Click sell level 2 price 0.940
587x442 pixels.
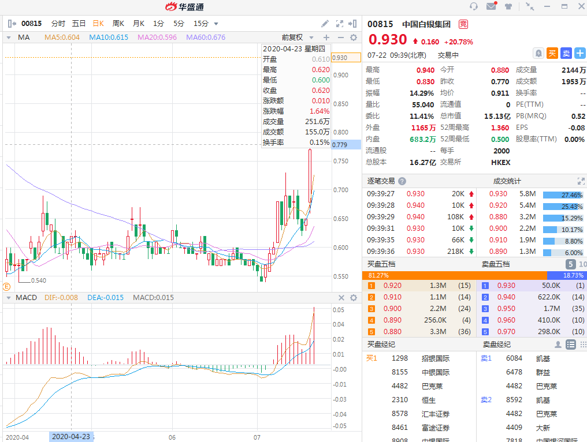[506, 297]
